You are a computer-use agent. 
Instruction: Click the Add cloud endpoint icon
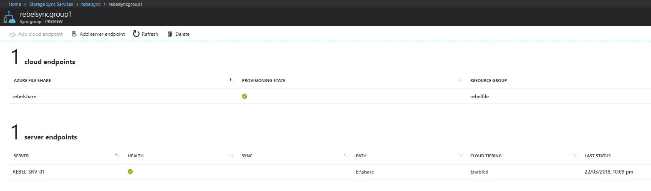[x=13, y=34]
